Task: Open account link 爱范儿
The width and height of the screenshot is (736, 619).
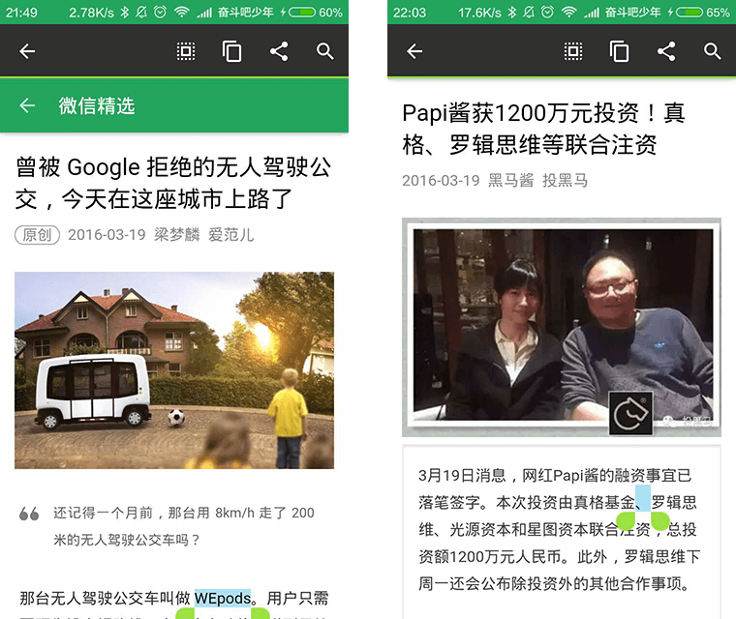Action: 230,234
